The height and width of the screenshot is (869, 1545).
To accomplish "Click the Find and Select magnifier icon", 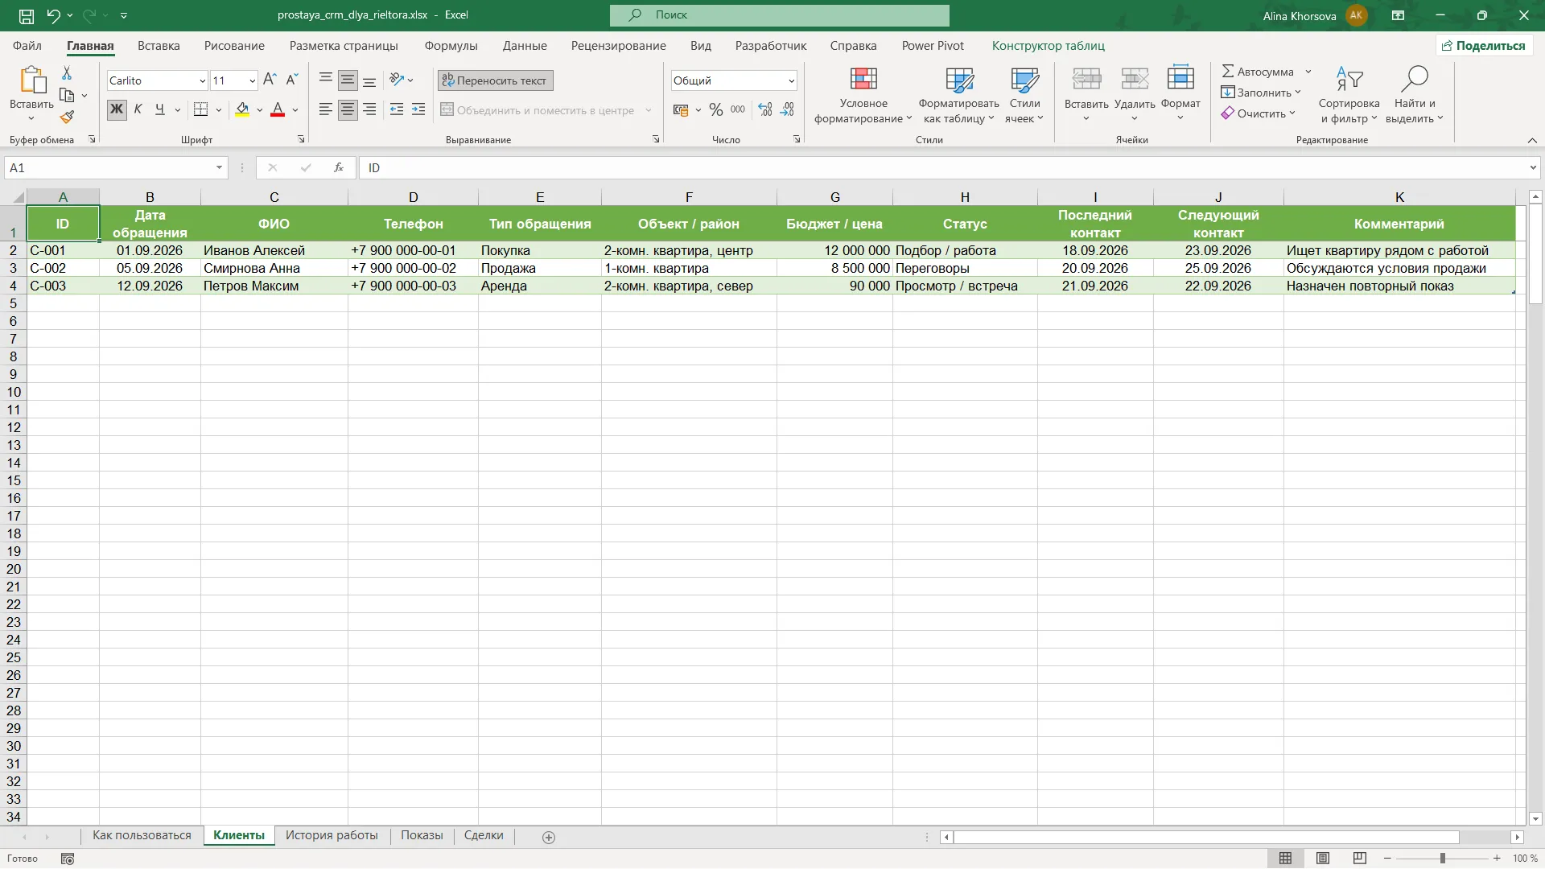I will [1414, 79].
